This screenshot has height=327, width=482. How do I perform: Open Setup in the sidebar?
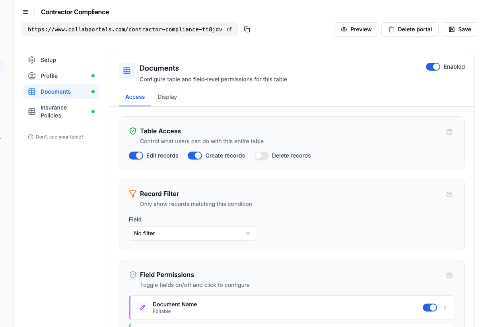[61, 60]
